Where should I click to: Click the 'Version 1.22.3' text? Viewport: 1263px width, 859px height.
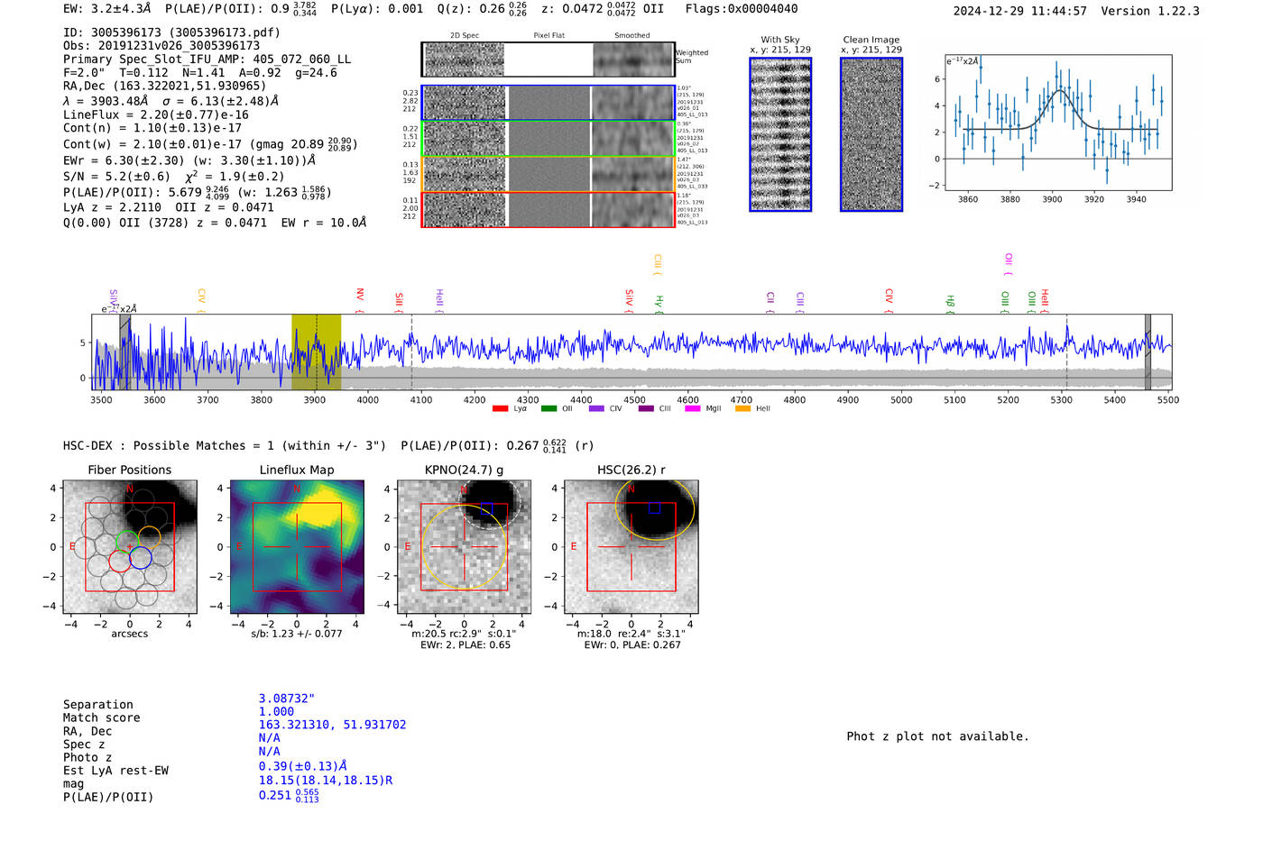click(1150, 11)
